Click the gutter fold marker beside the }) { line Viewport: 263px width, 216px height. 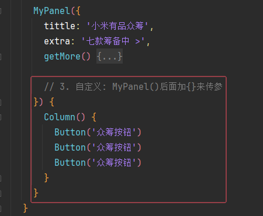coord(1,102)
